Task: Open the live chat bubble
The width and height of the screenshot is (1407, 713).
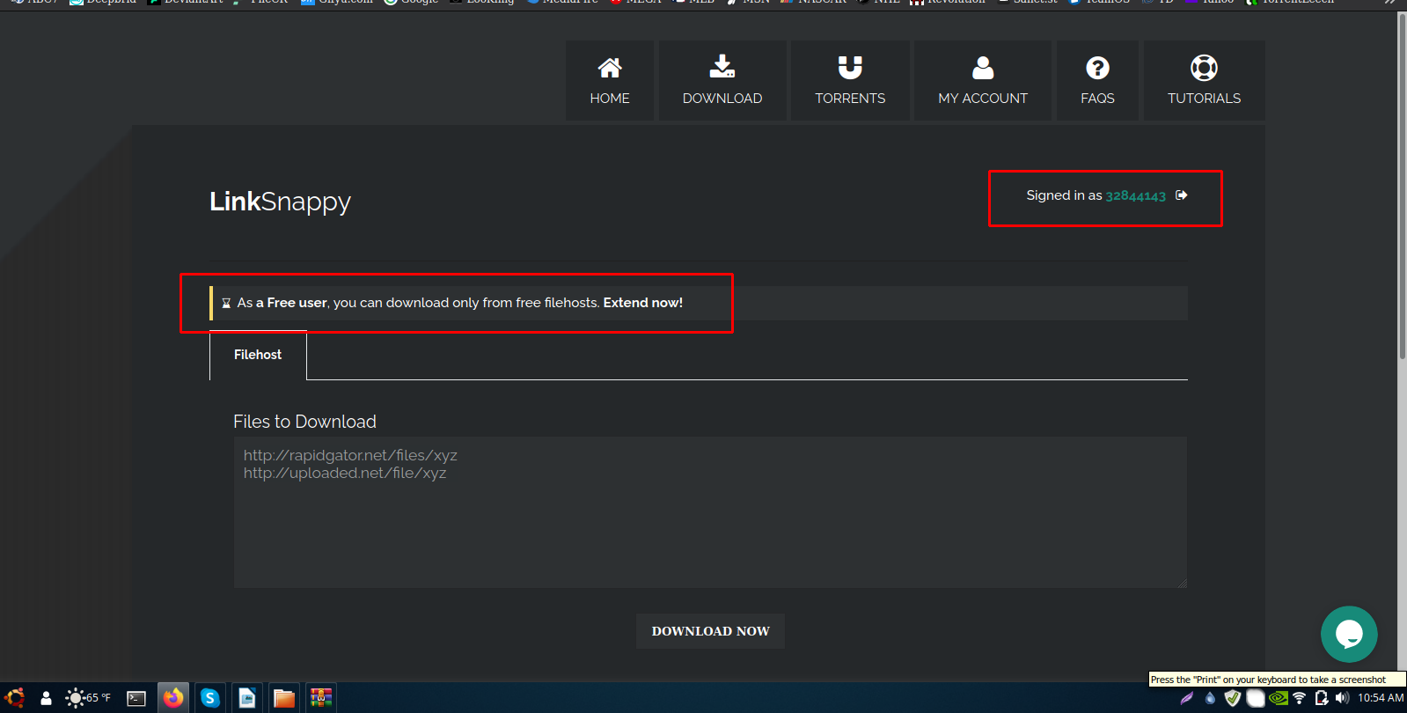Action: (1349, 634)
